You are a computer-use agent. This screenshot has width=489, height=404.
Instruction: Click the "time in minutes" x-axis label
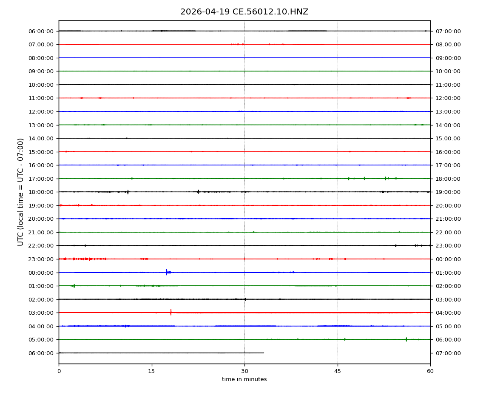(244, 379)
